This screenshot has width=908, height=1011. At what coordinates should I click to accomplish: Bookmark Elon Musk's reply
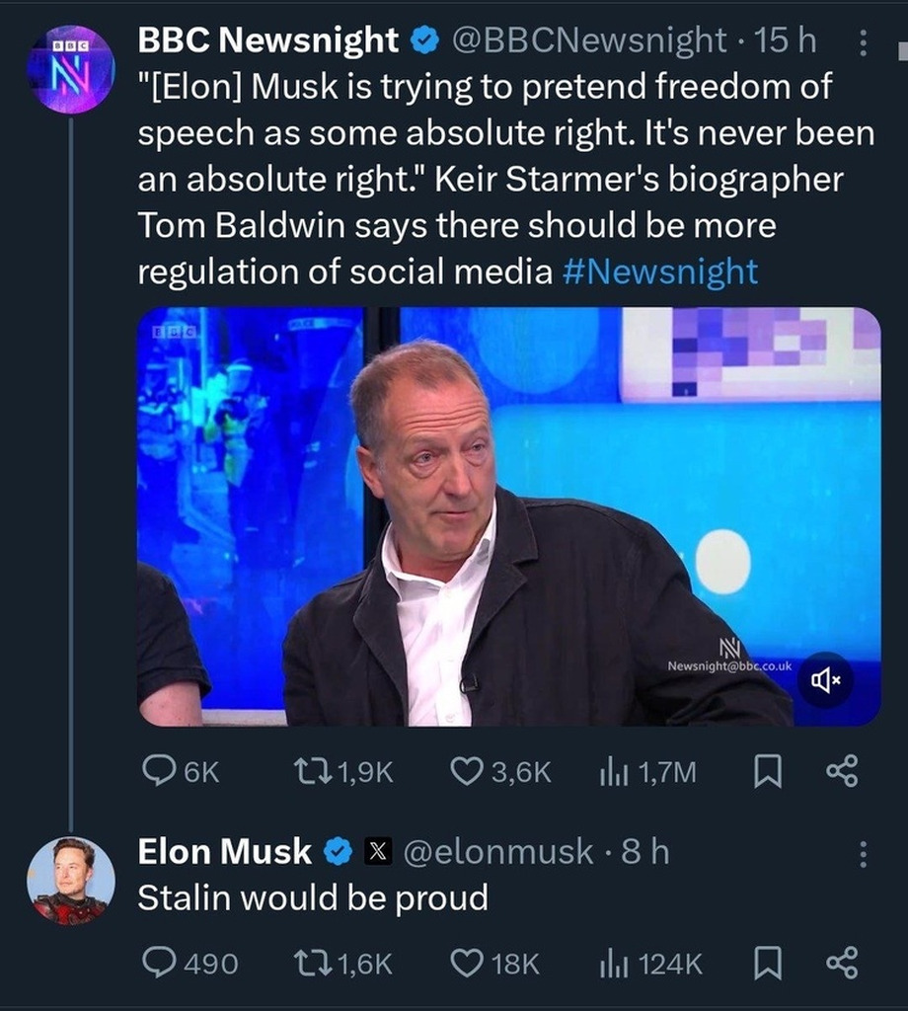coord(767,963)
